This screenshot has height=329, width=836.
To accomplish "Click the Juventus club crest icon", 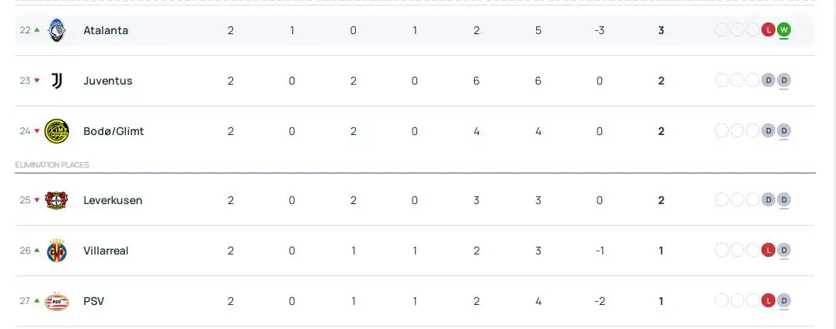I will coord(57,81).
